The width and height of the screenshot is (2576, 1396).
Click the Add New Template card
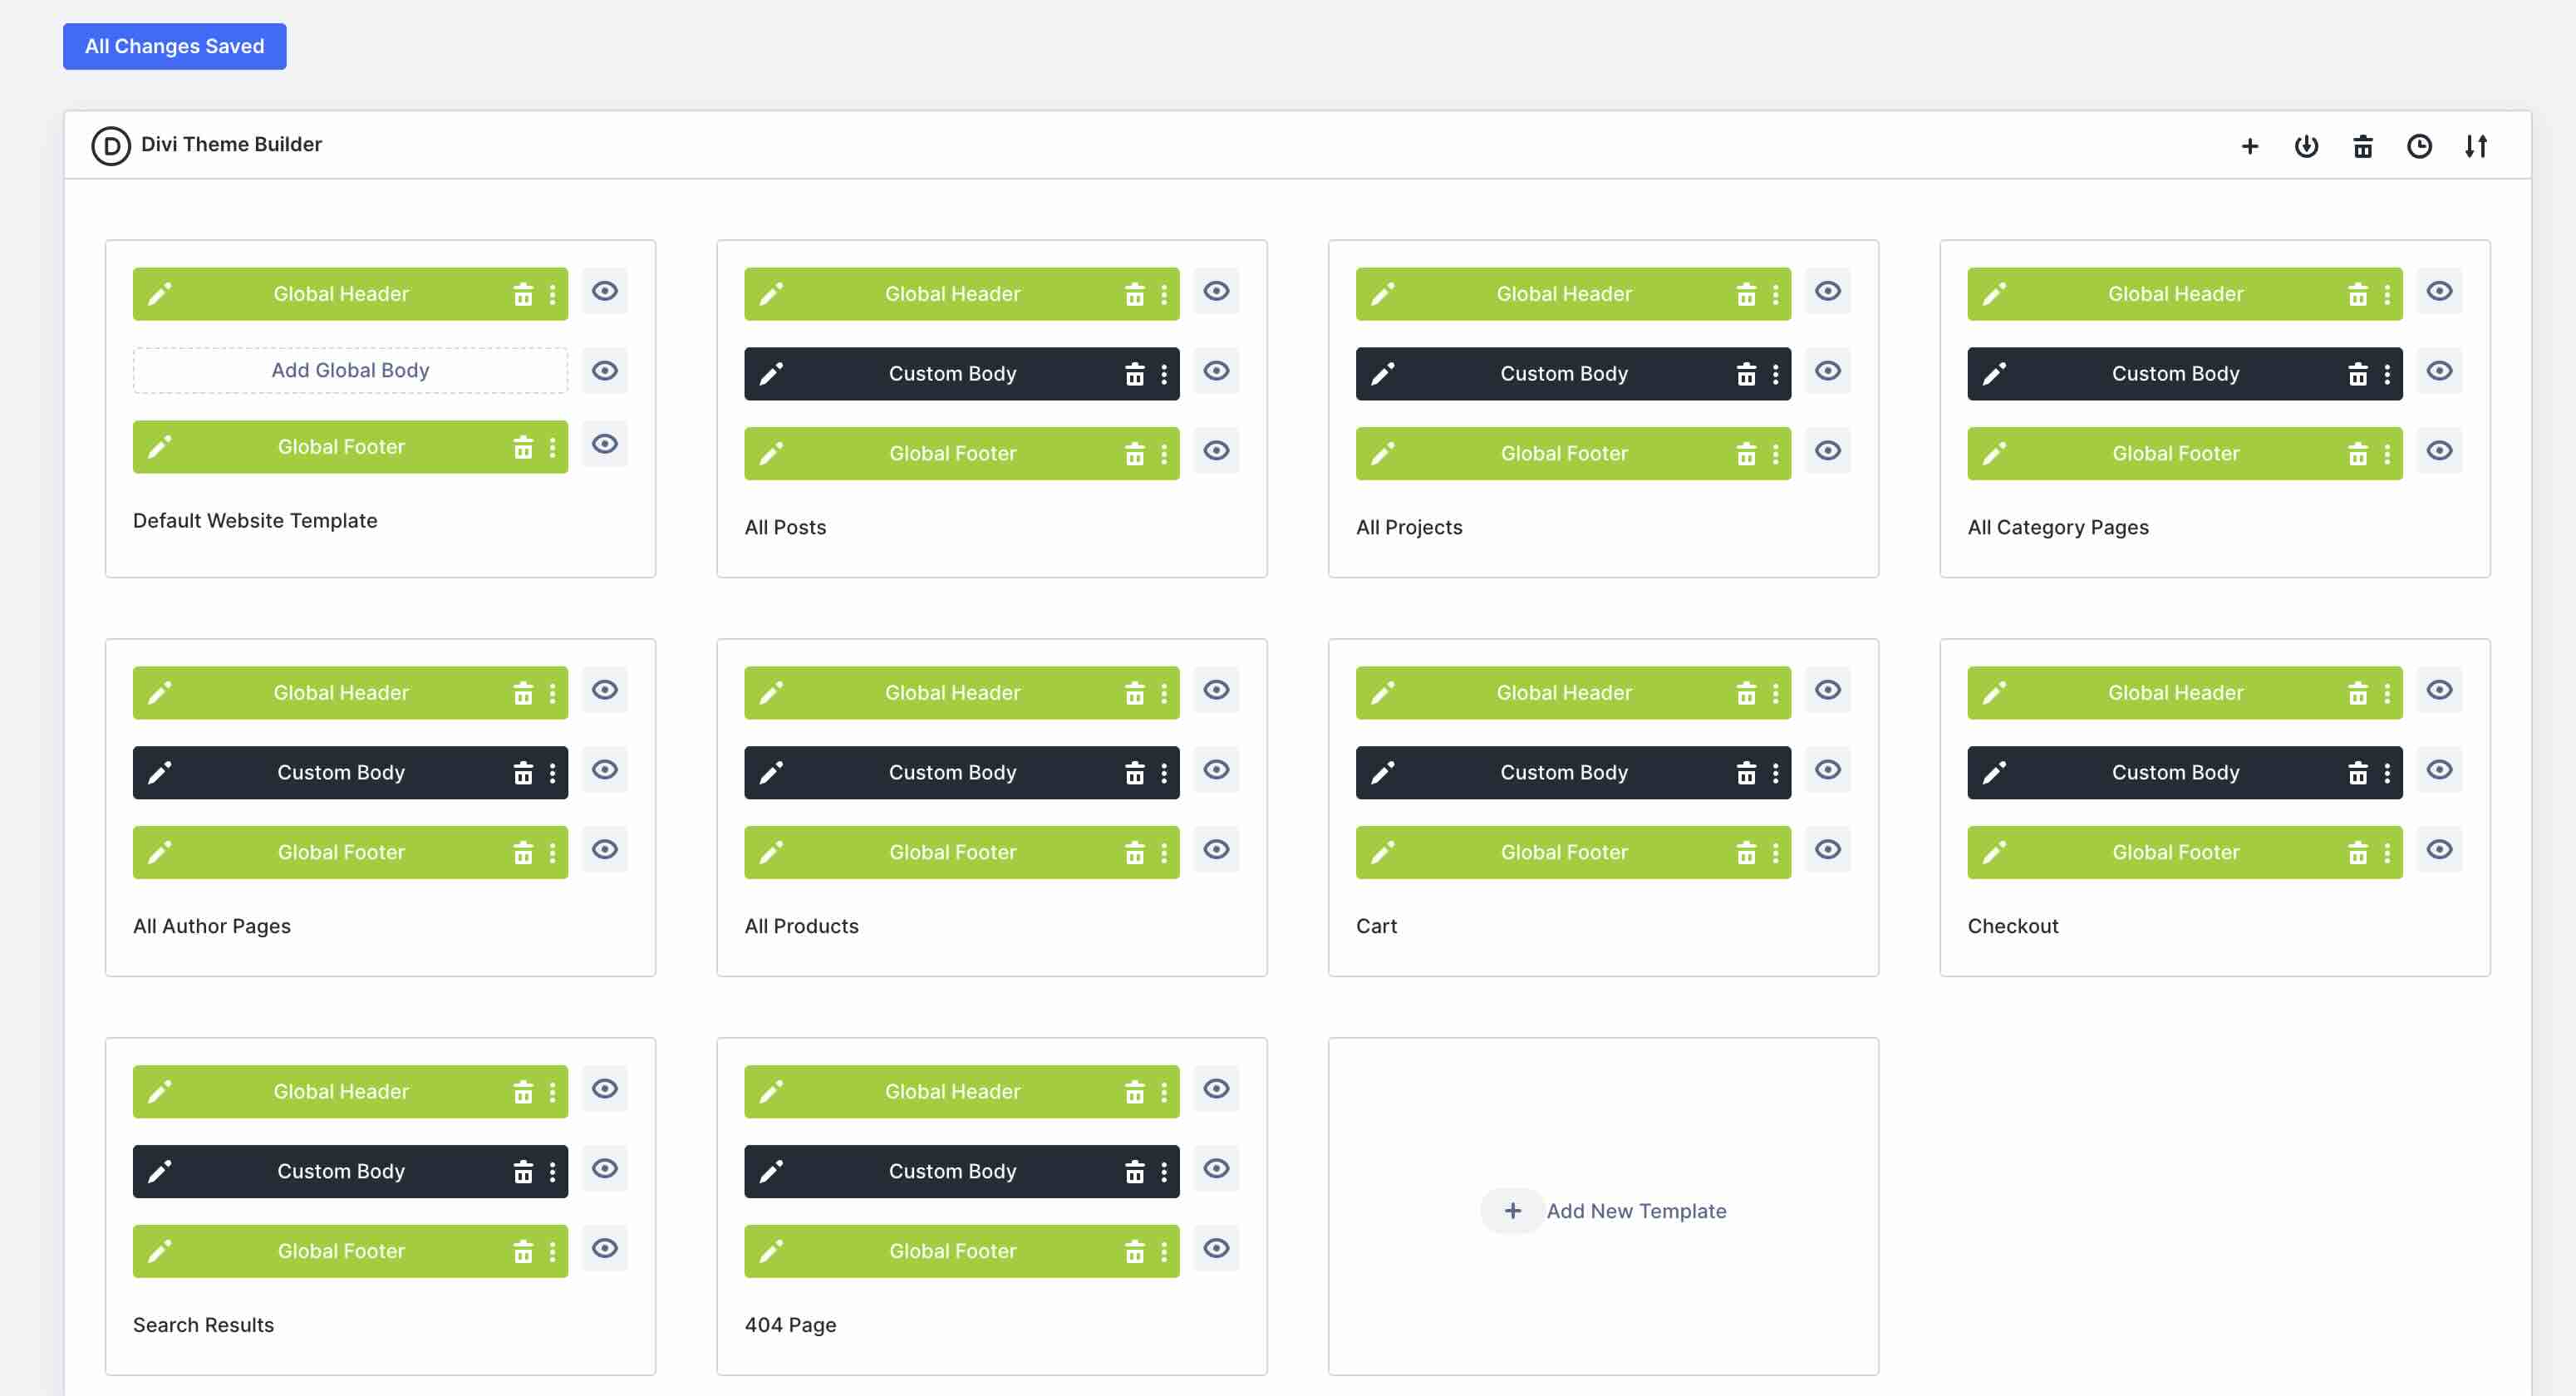click(x=1602, y=1210)
